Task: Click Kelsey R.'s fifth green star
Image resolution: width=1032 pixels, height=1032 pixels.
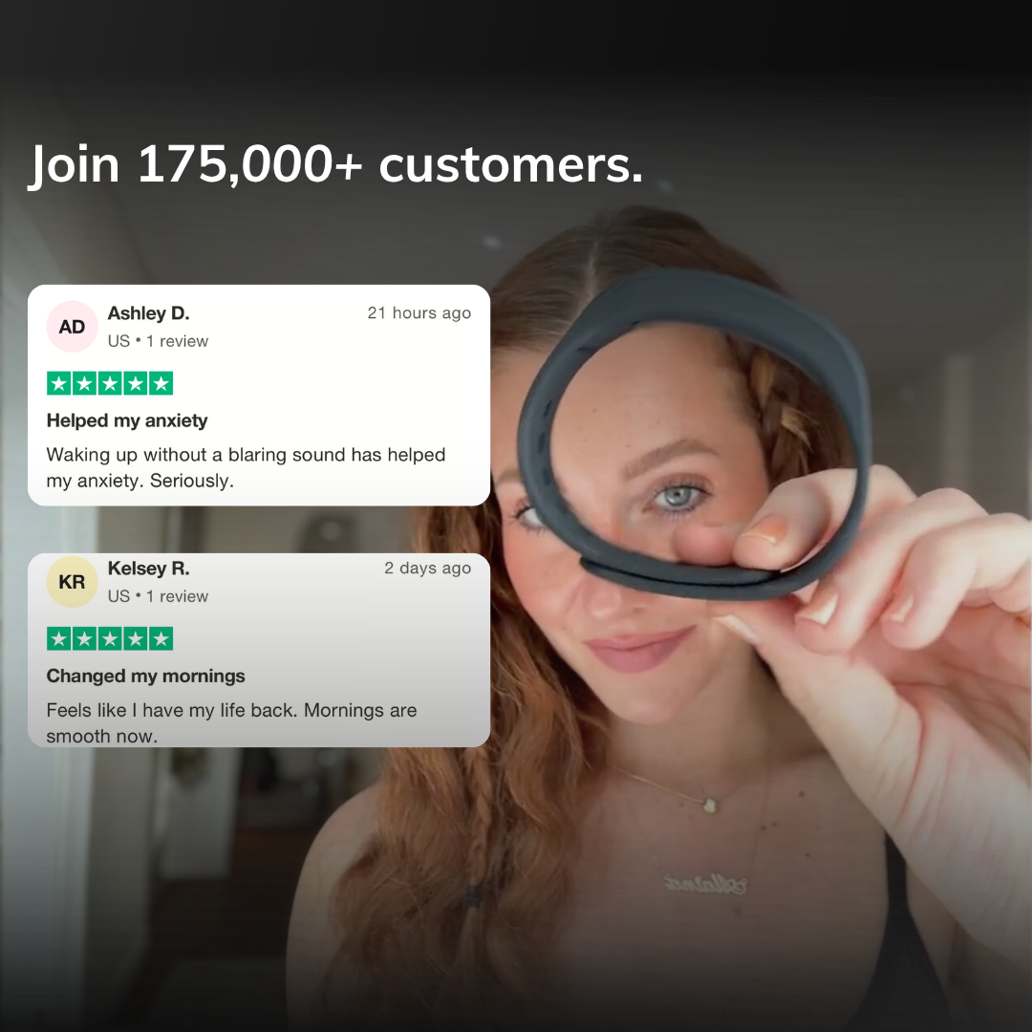Action: (161, 638)
